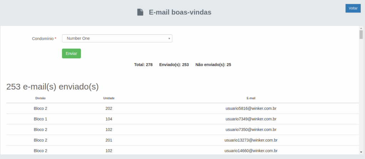This screenshot has width=365, height=159.
Task: Click the Não enviado(s): 25 text
Action: coord(213,65)
